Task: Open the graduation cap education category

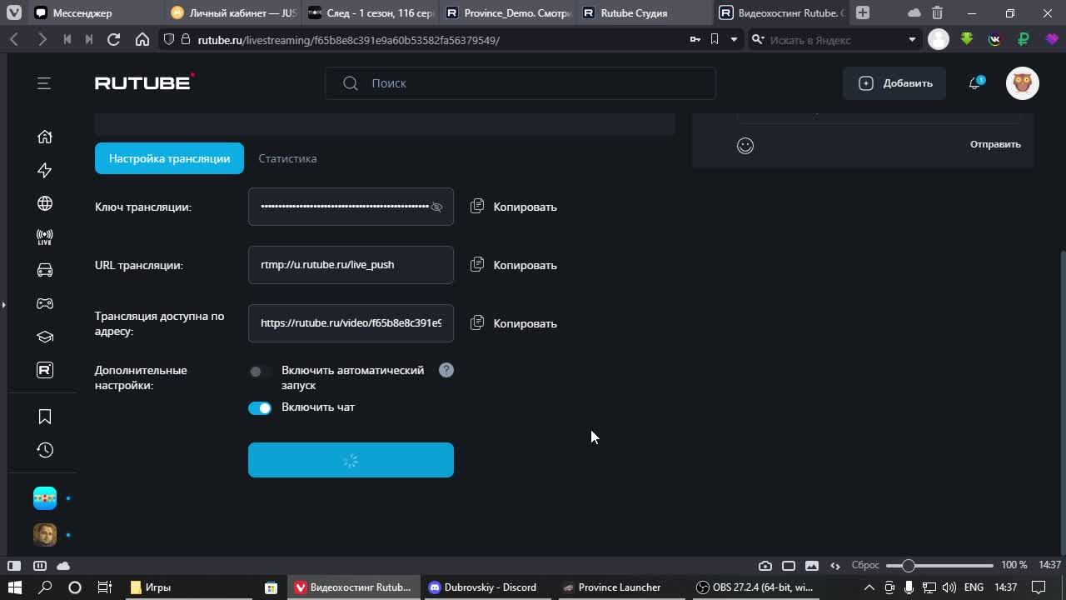Action: pyautogui.click(x=45, y=337)
